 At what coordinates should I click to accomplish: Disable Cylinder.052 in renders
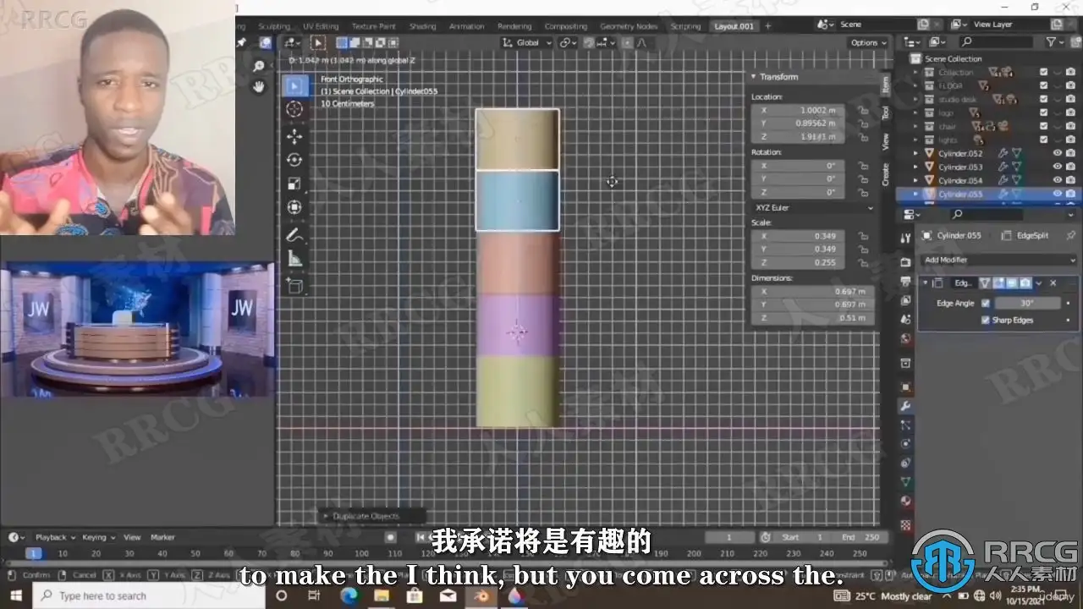[1070, 153]
